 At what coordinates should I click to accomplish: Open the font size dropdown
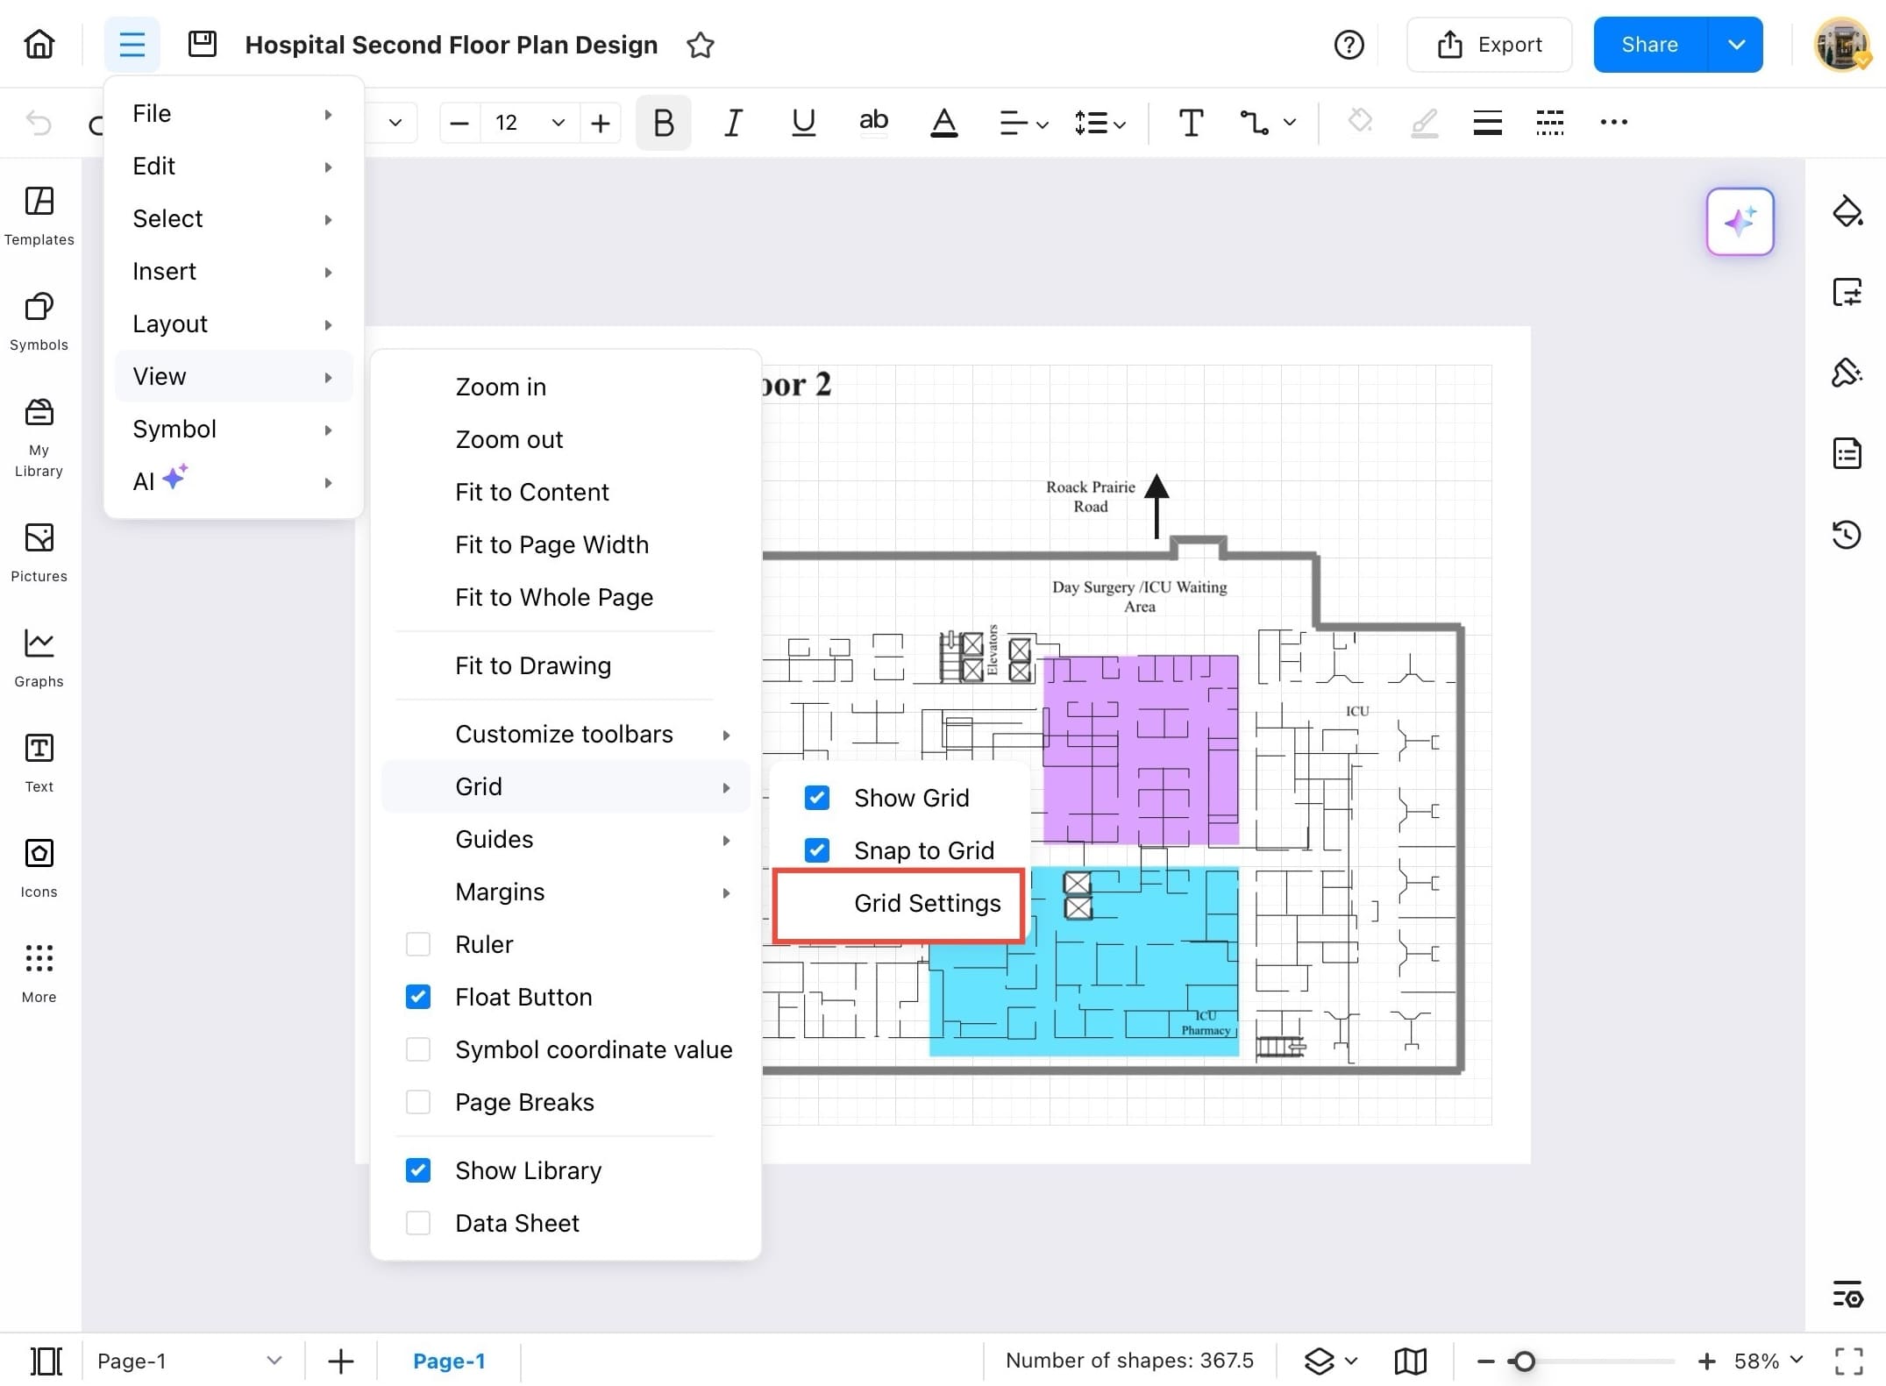pos(558,123)
